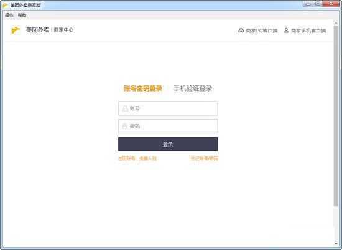Open the 商家手机客户端 link
This screenshot has width=342, height=250.
pyautogui.click(x=308, y=31)
